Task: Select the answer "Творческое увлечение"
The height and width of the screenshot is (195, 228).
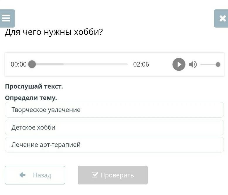Action: point(114,110)
